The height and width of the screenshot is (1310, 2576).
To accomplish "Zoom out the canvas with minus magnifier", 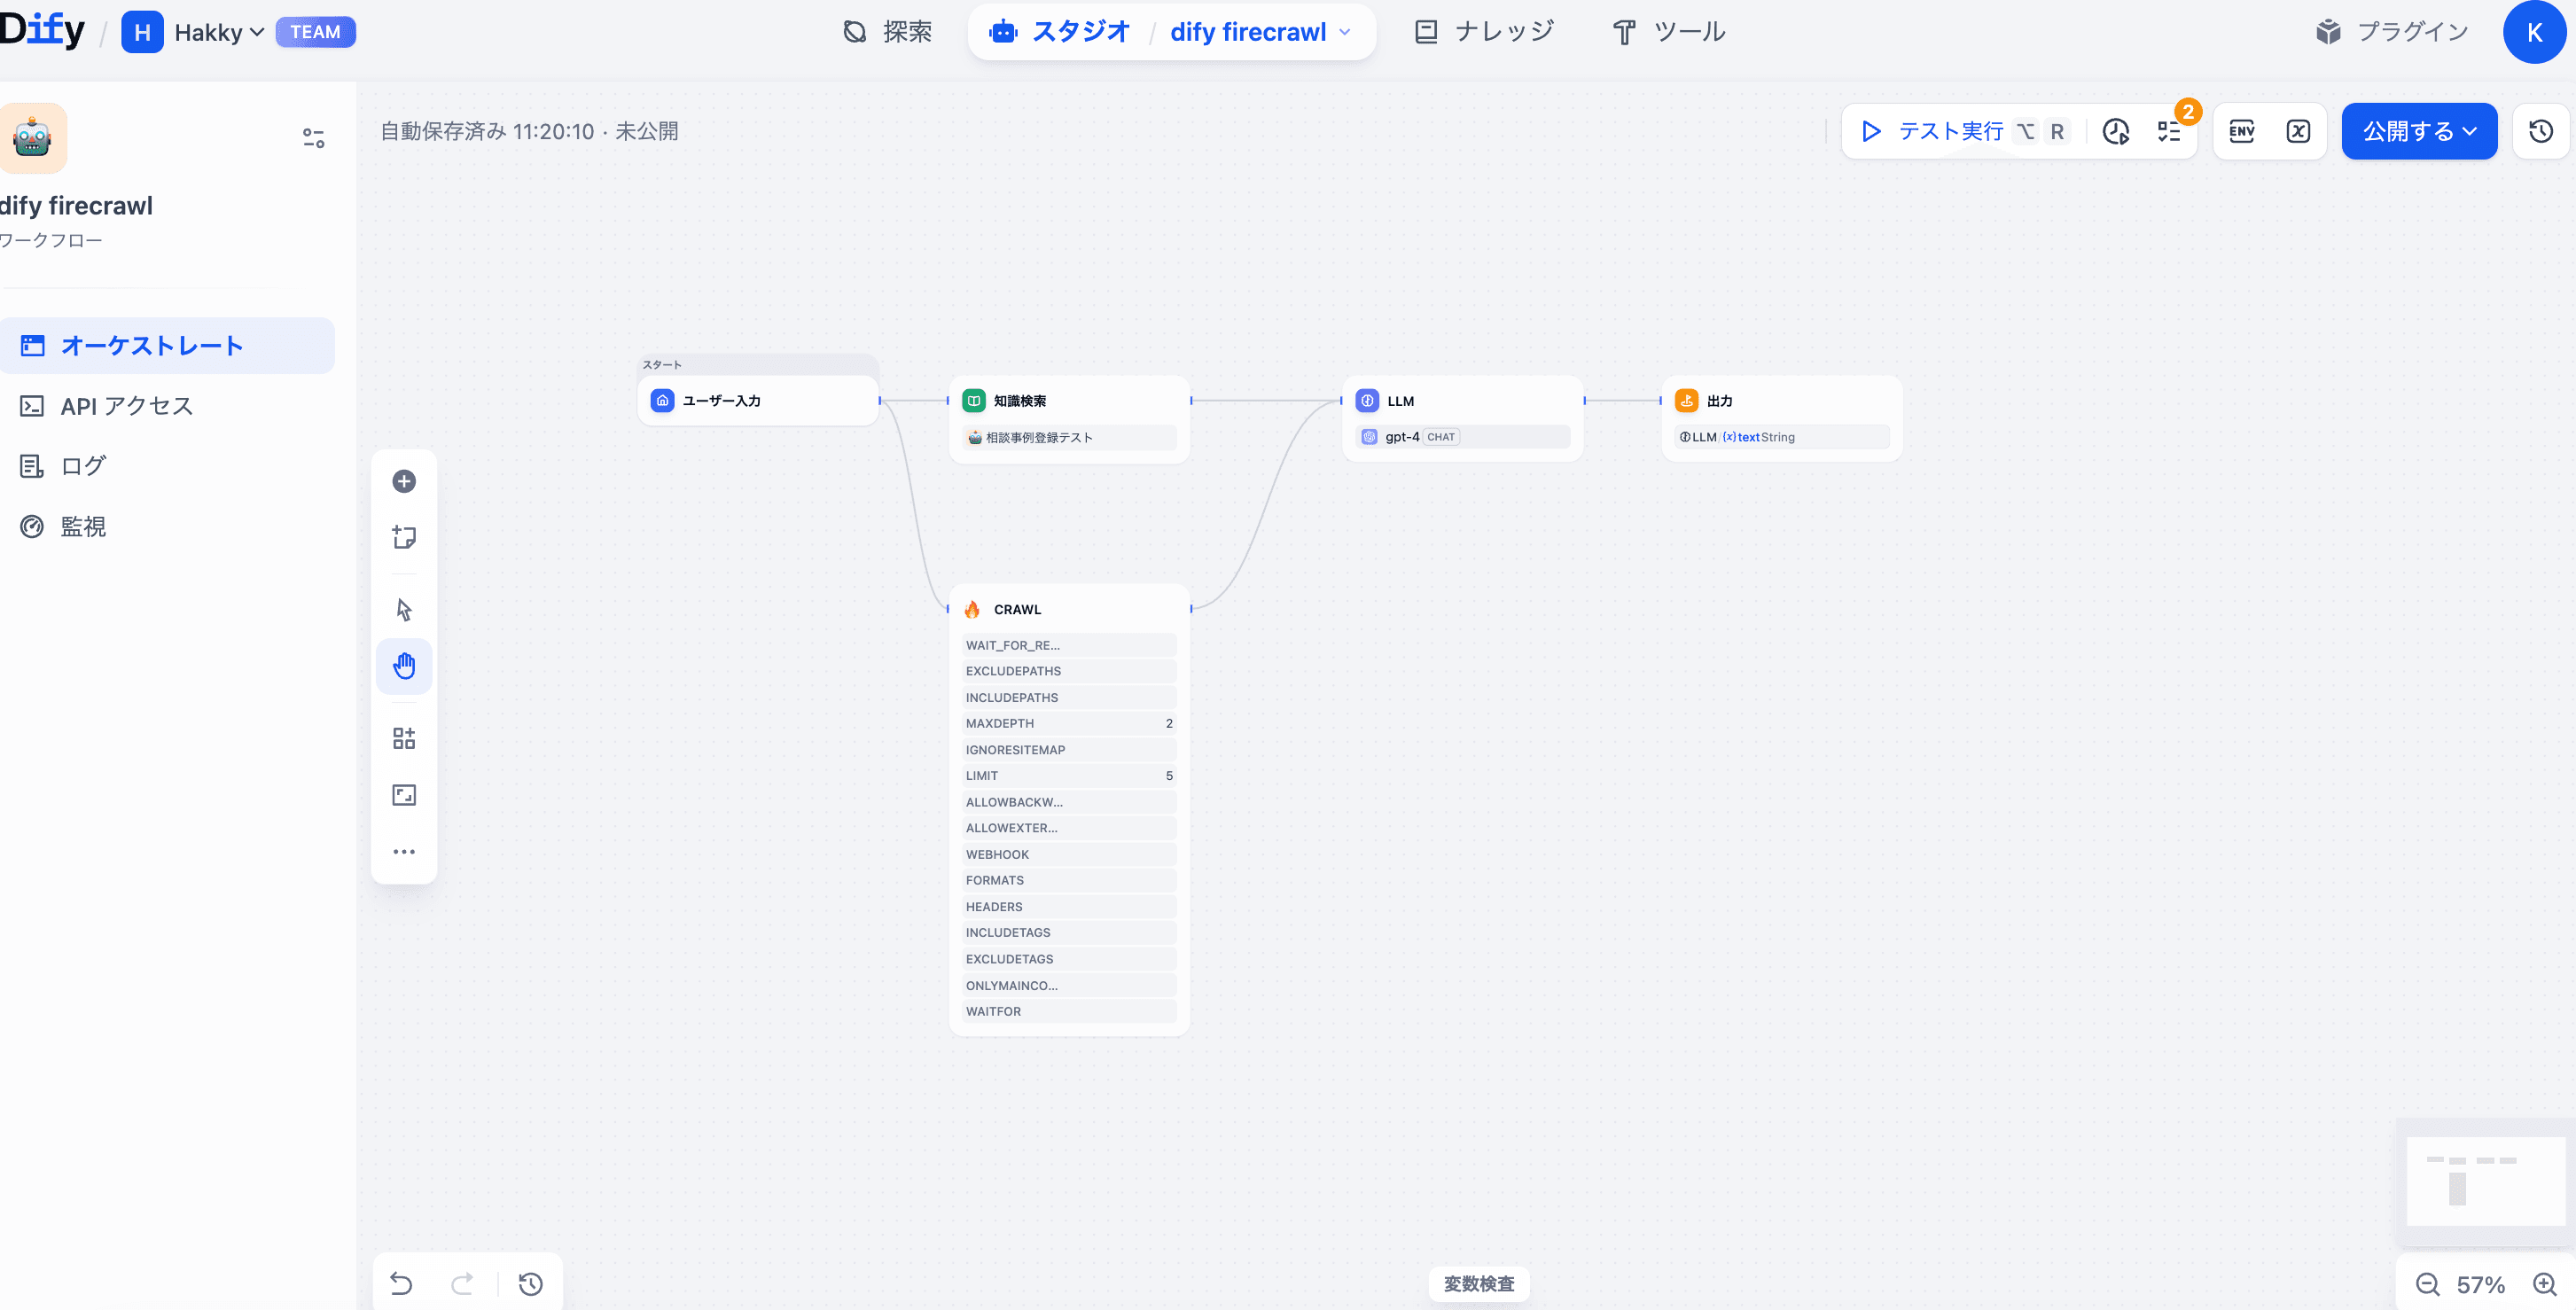I will click(2427, 1284).
